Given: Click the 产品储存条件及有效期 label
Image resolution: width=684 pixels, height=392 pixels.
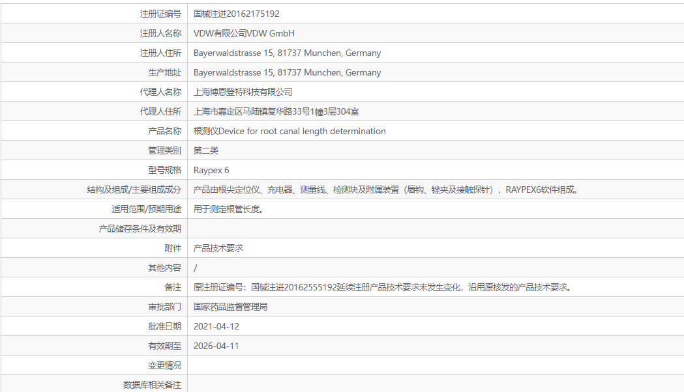Looking at the screenshot, I should coord(140,229).
